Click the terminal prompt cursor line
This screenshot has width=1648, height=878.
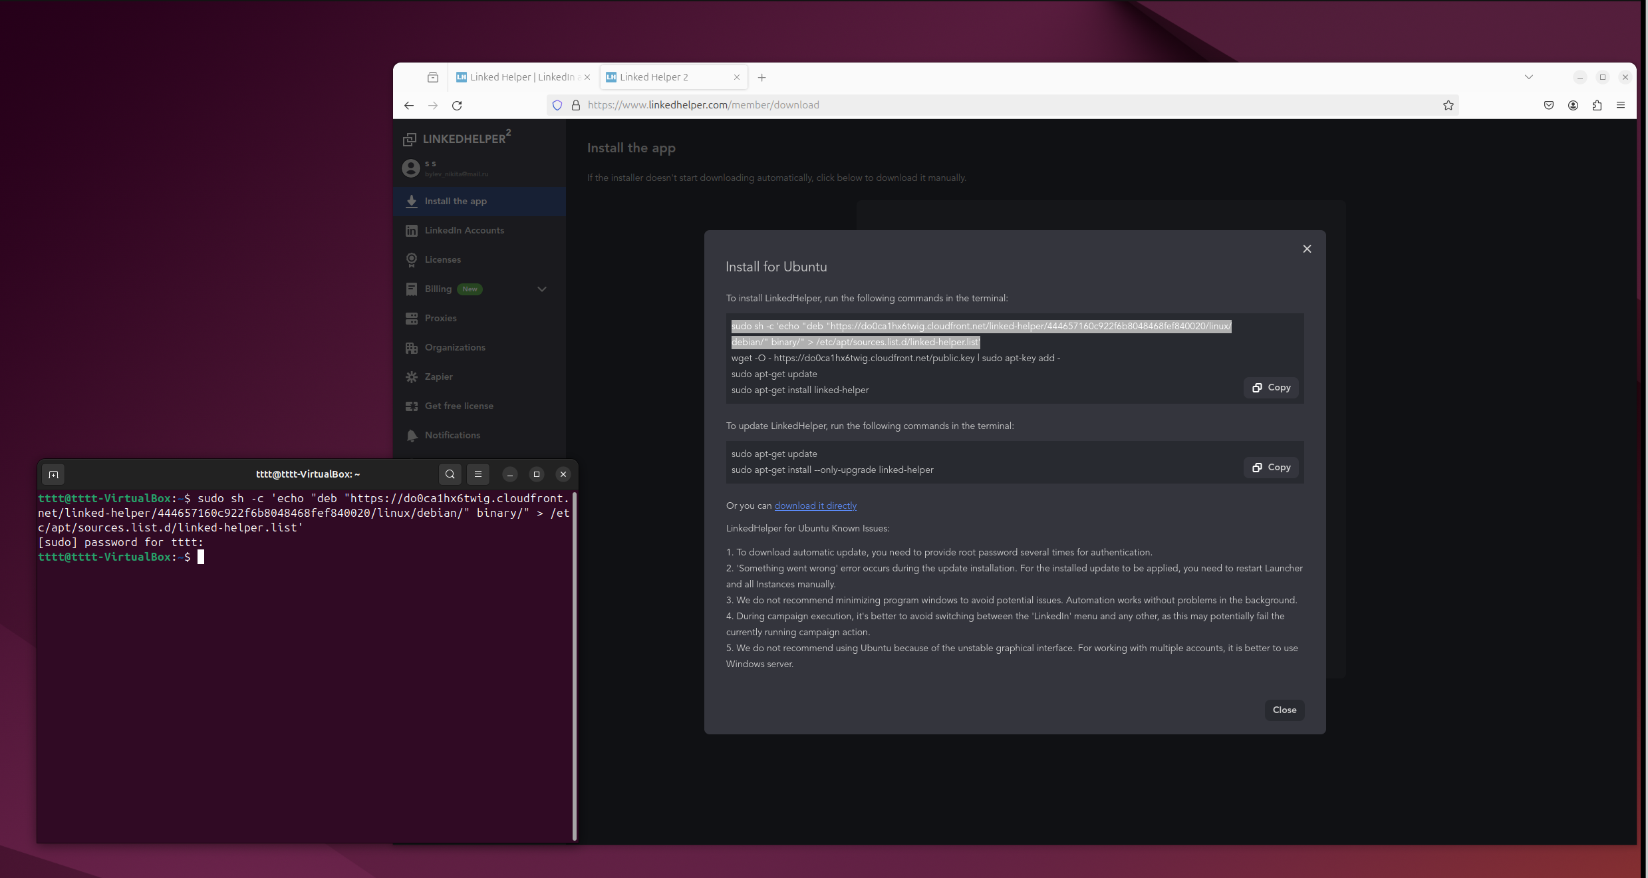point(121,557)
